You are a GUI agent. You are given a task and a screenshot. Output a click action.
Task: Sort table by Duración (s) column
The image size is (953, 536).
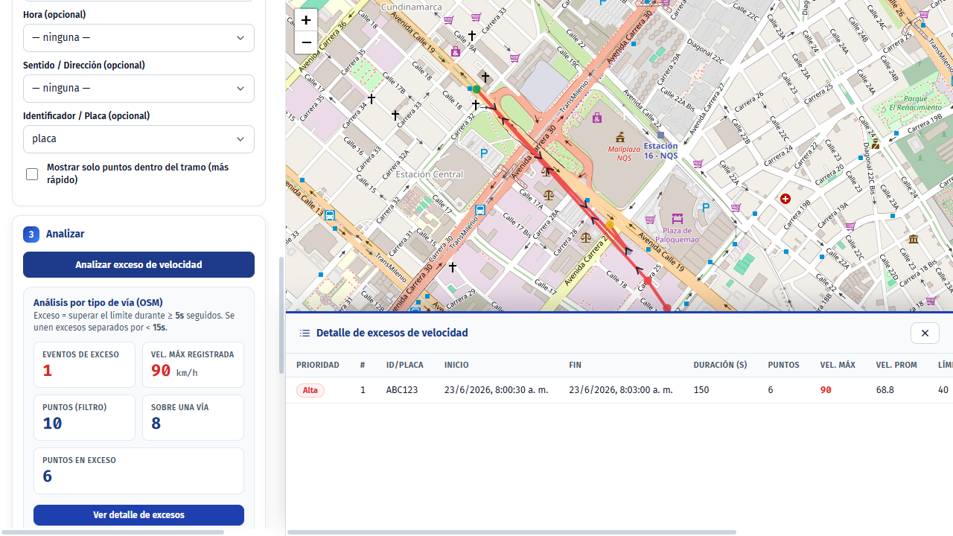coord(720,365)
